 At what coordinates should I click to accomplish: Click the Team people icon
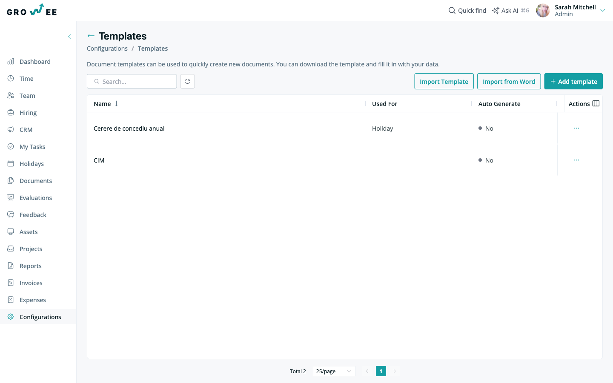[11, 95]
